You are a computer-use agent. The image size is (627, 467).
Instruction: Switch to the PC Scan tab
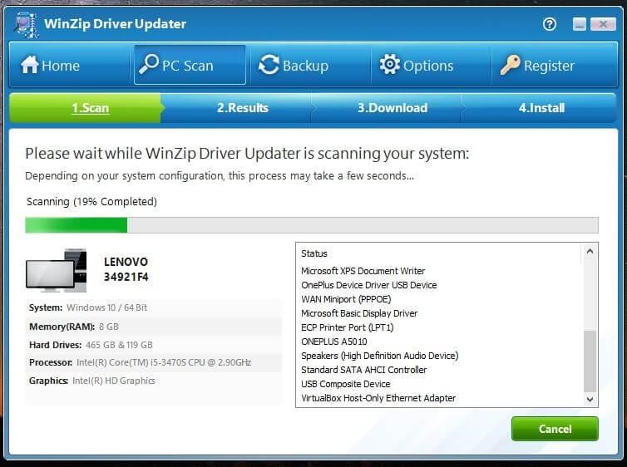(190, 65)
